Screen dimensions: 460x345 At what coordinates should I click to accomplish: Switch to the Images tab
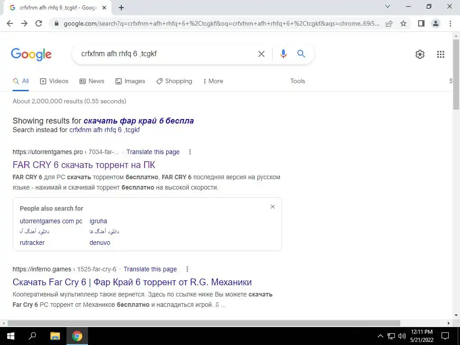click(x=130, y=81)
